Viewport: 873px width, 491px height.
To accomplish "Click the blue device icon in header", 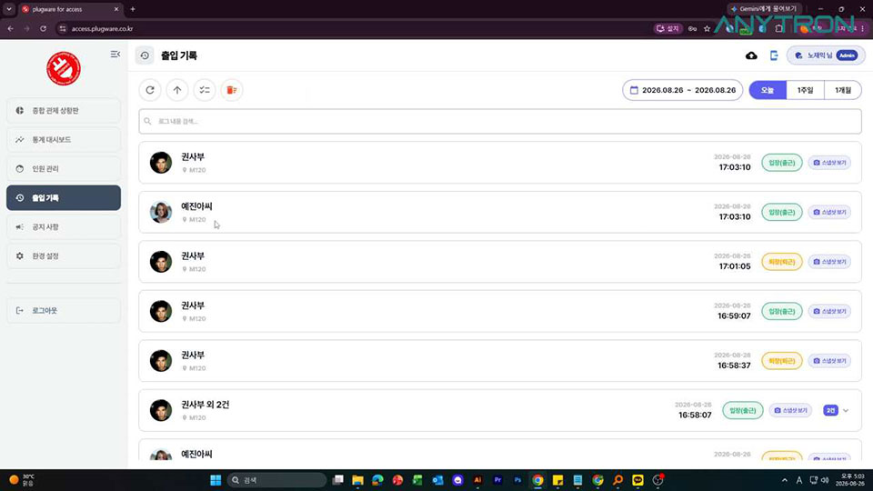I will 774,55.
